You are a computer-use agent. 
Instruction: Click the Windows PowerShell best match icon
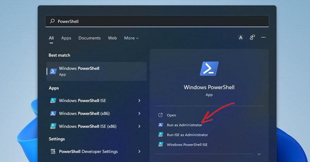point(53,71)
